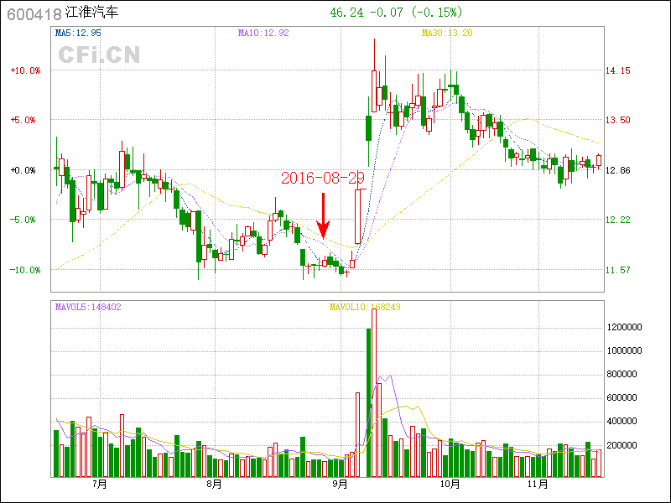Click the CFi.CN watermark logo
This screenshot has height=503, width=671.
coord(98,55)
